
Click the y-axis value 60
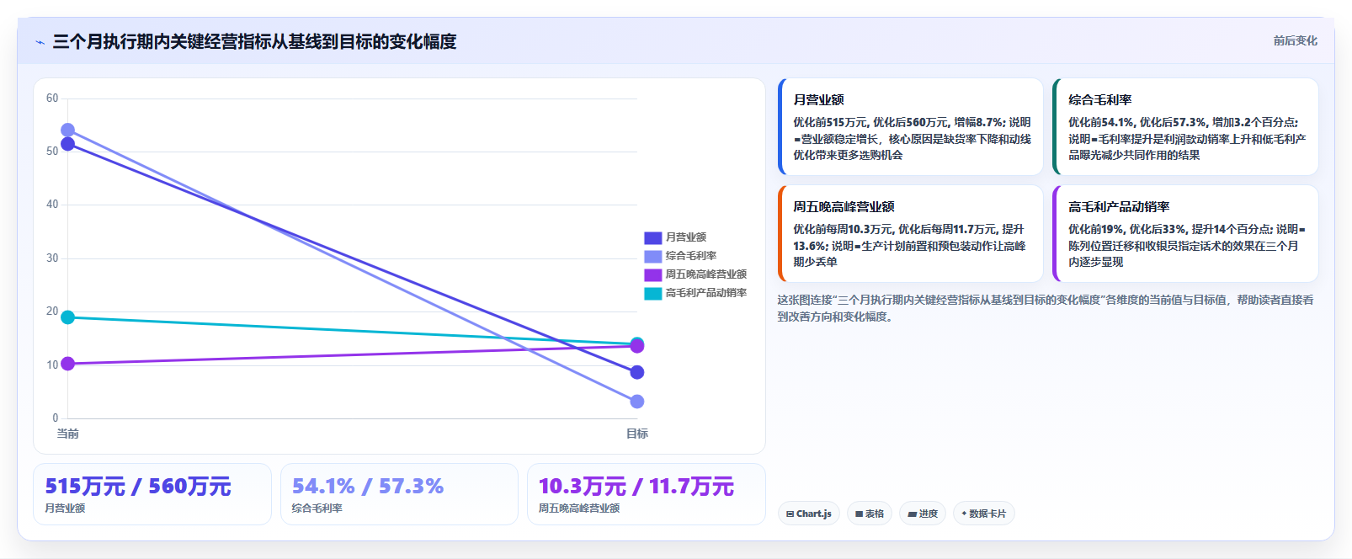52,98
